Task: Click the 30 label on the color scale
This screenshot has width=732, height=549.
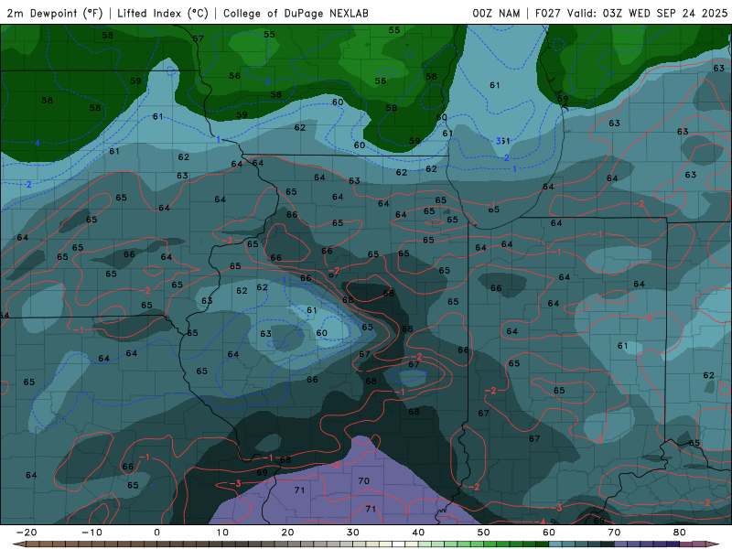Action: pyautogui.click(x=353, y=533)
